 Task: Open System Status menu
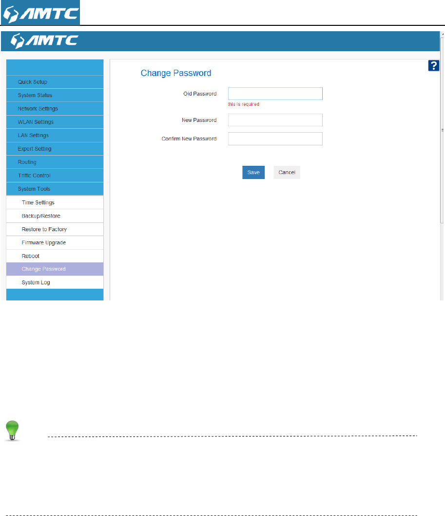click(x=55, y=95)
